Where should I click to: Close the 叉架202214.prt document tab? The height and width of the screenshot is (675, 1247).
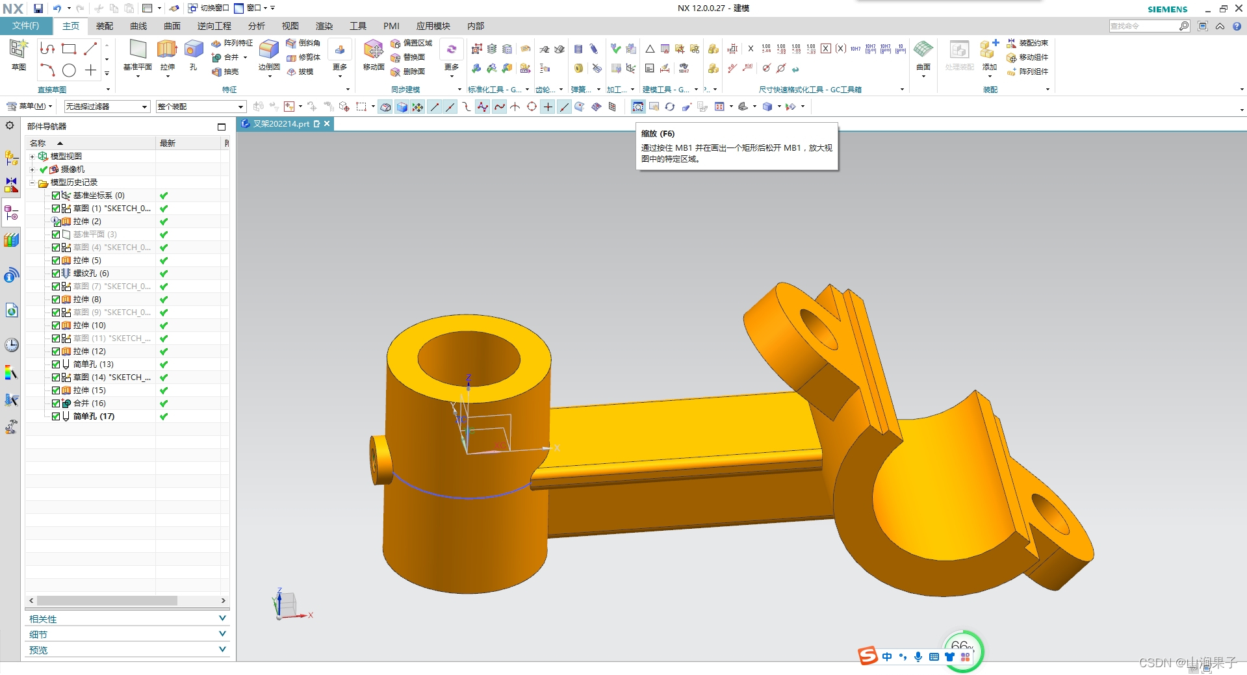point(327,123)
